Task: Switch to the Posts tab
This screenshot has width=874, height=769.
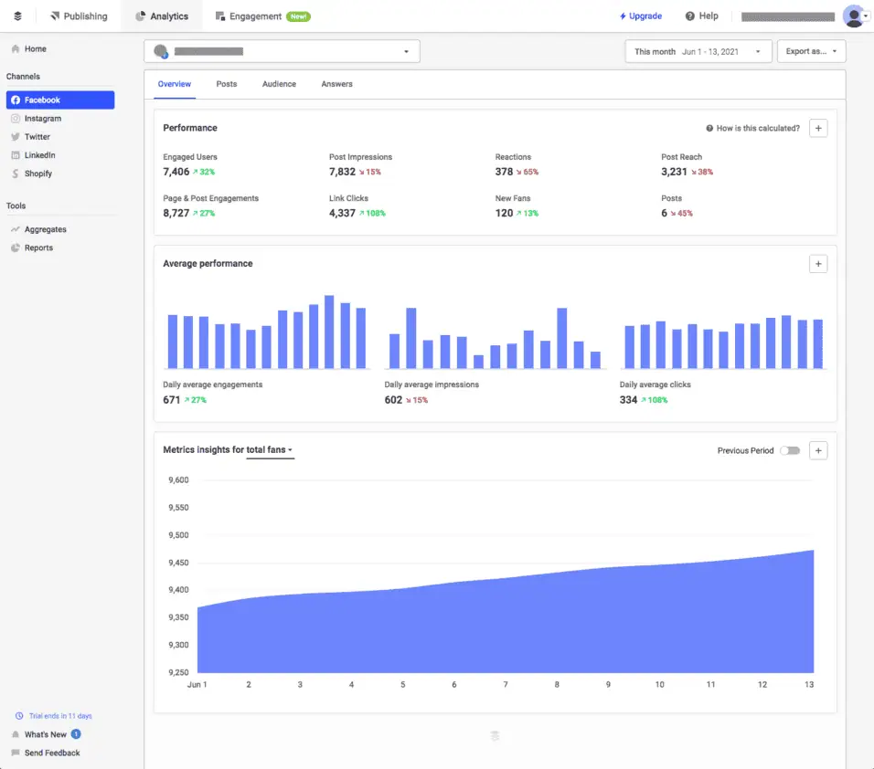Action: (227, 84)
